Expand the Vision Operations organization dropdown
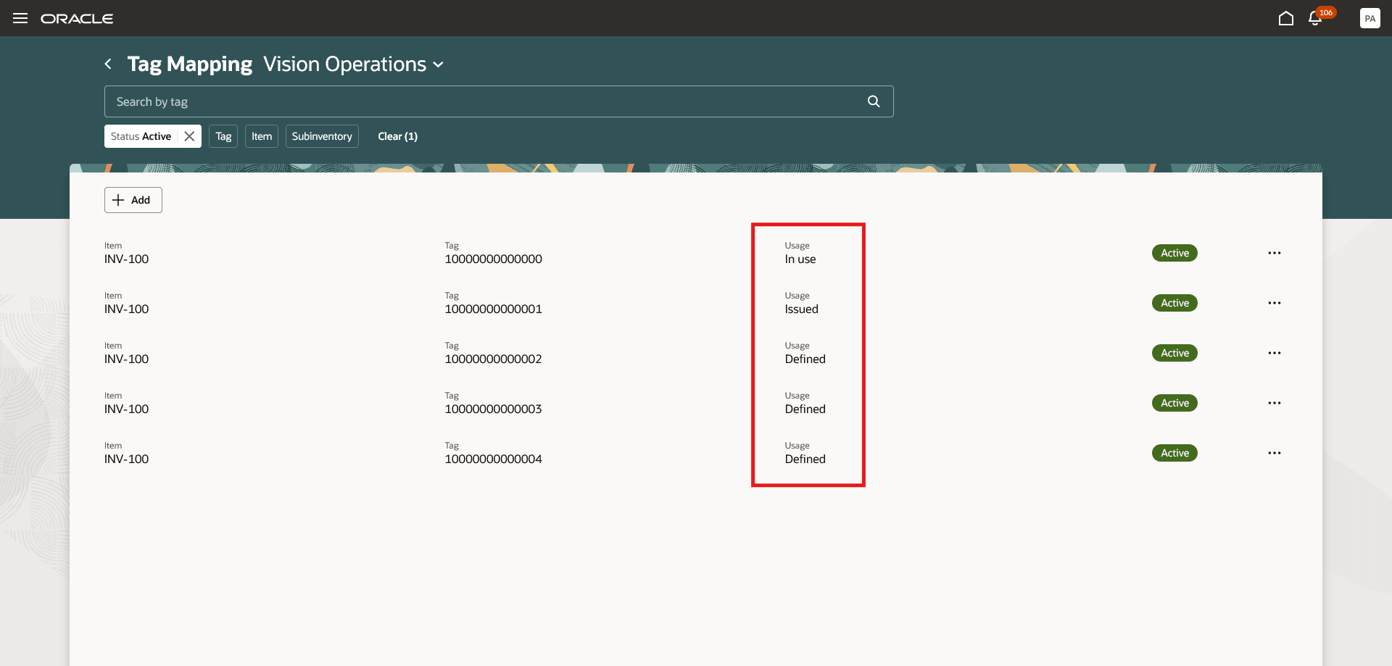Screen dimensions: 1392x666 click(x=438, y=64)
